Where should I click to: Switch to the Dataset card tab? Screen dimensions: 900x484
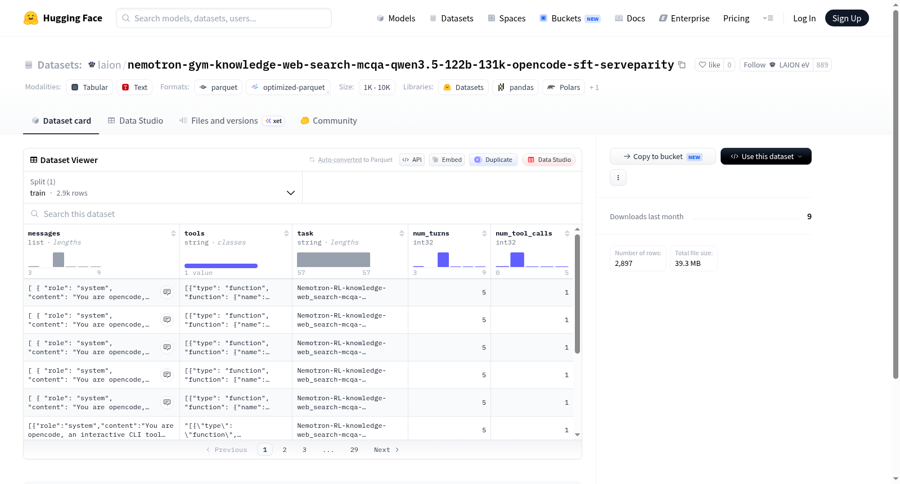pos(61,120)
